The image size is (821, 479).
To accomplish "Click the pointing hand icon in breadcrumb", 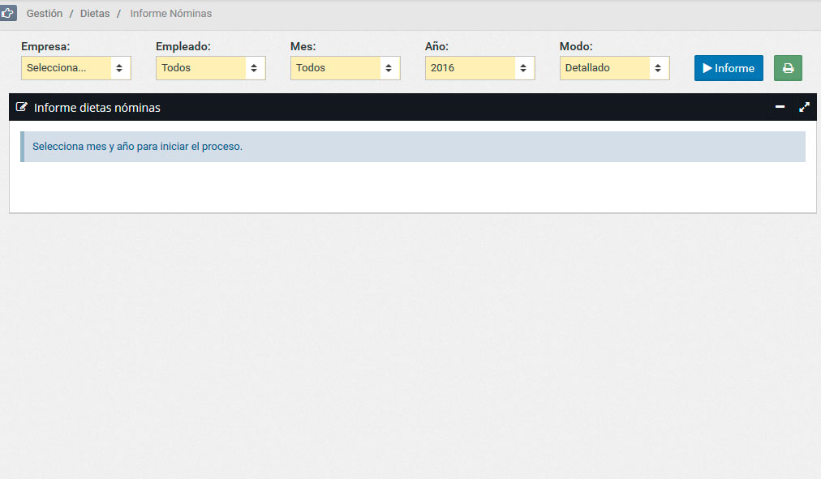I will tap(8, 13).
